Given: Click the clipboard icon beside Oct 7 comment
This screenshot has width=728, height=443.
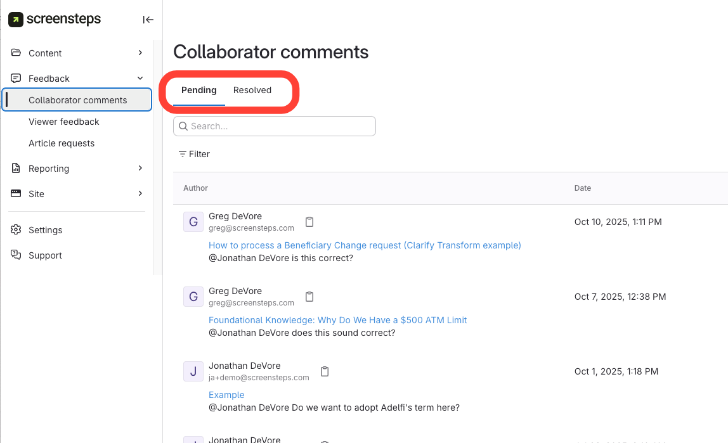Looking at the screenshot, I should [309, 297].
